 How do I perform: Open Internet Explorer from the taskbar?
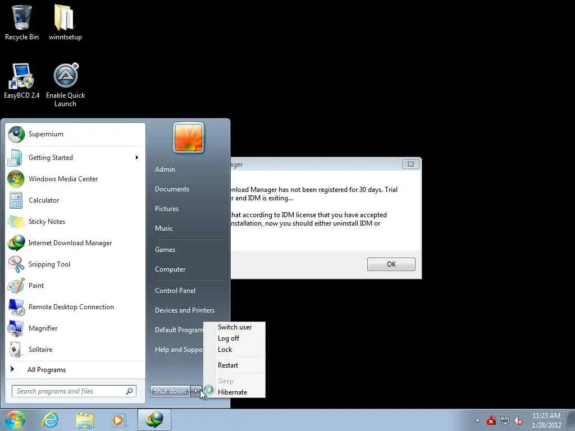(x=50, y=420)
